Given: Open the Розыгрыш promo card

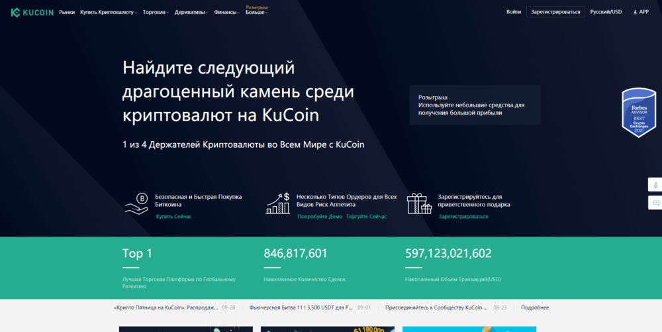Looking at the screenshot, I should (474, 105).
